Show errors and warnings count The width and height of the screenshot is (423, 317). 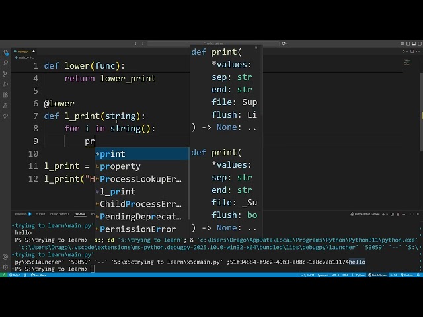pos(15,275)
